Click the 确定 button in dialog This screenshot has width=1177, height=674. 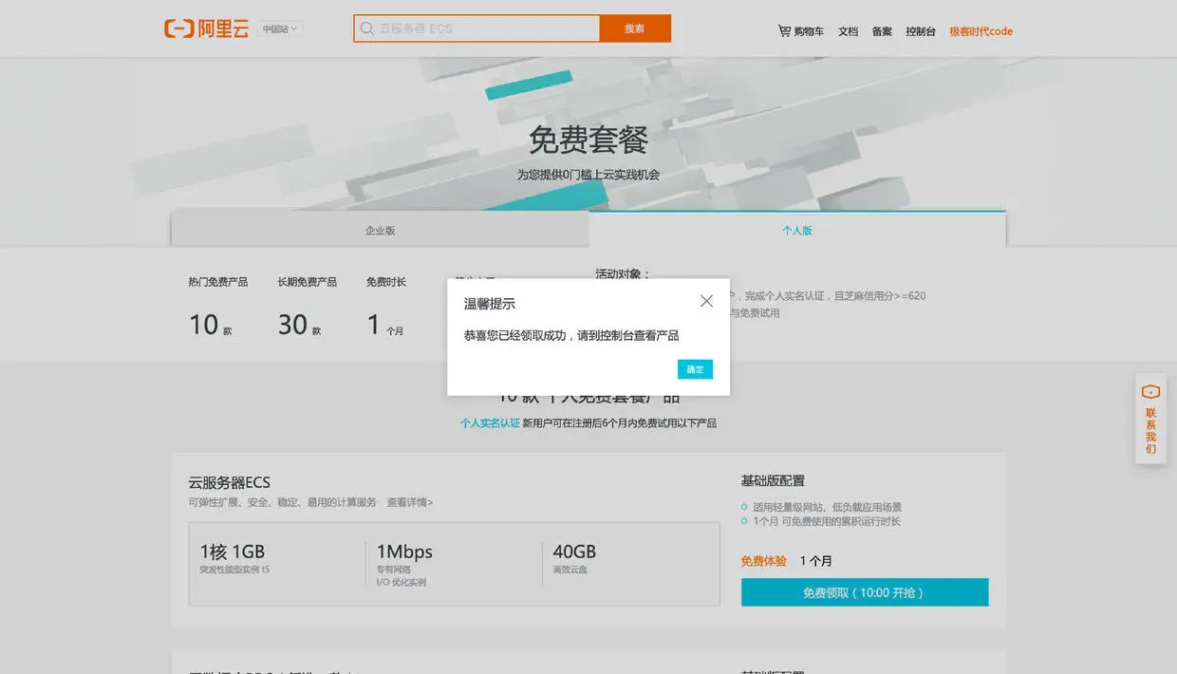[x=695, y=369]
